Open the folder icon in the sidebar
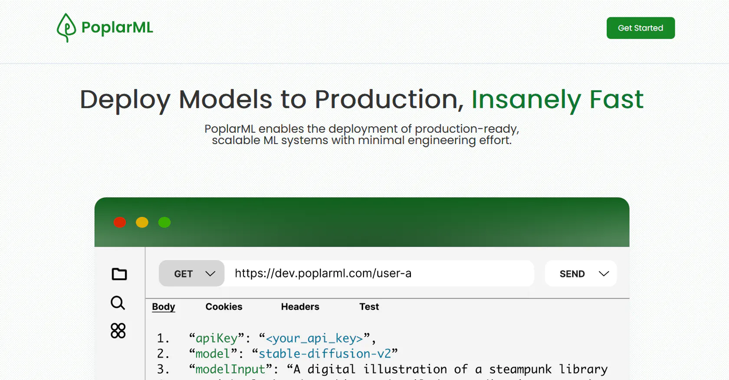This screenshot has height=380, width=729. tap(119, 274)
